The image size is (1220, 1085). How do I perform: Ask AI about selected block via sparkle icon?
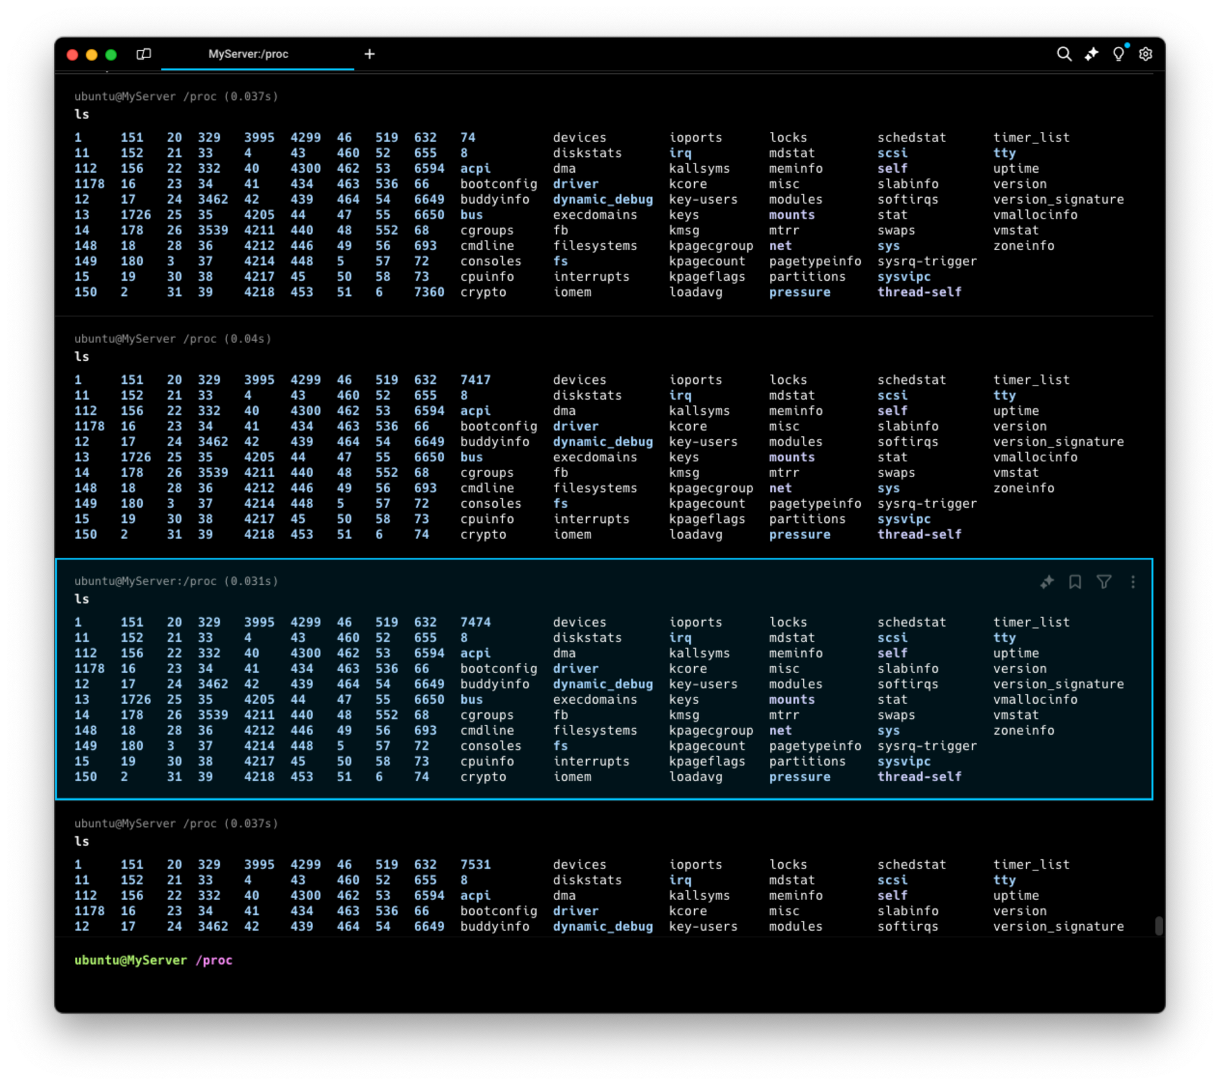tap(1047, 582)
